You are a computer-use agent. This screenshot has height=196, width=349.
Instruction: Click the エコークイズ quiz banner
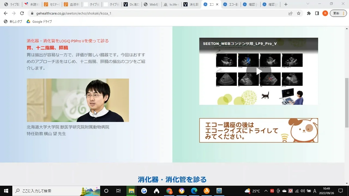[258, 130]
